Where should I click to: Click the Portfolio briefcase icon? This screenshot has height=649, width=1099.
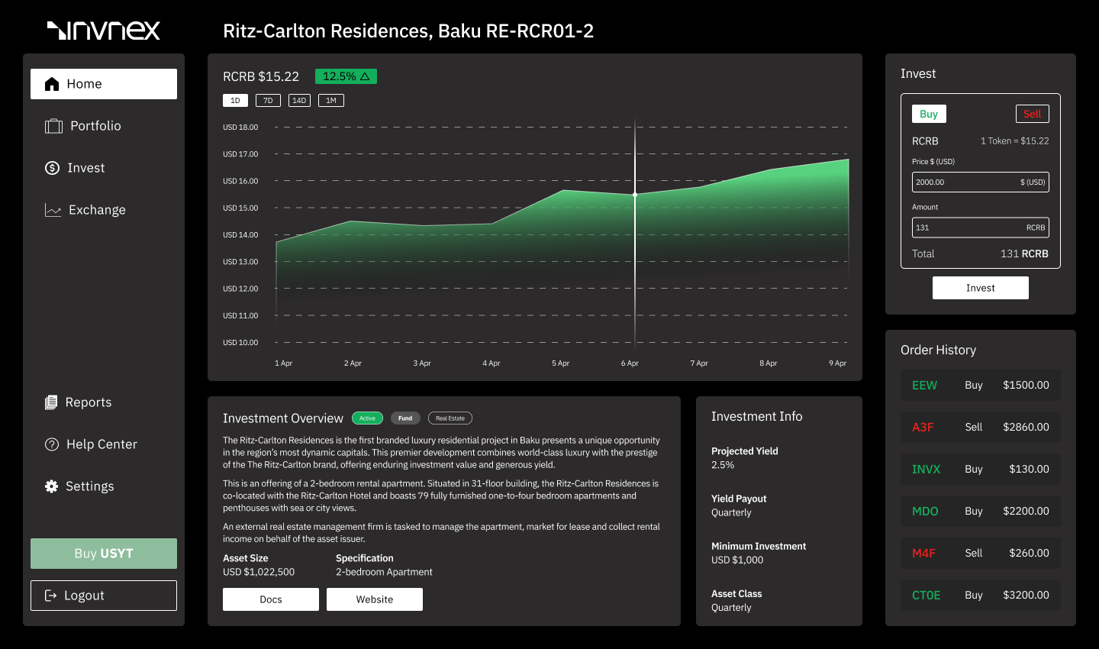[x=53, y=126]
